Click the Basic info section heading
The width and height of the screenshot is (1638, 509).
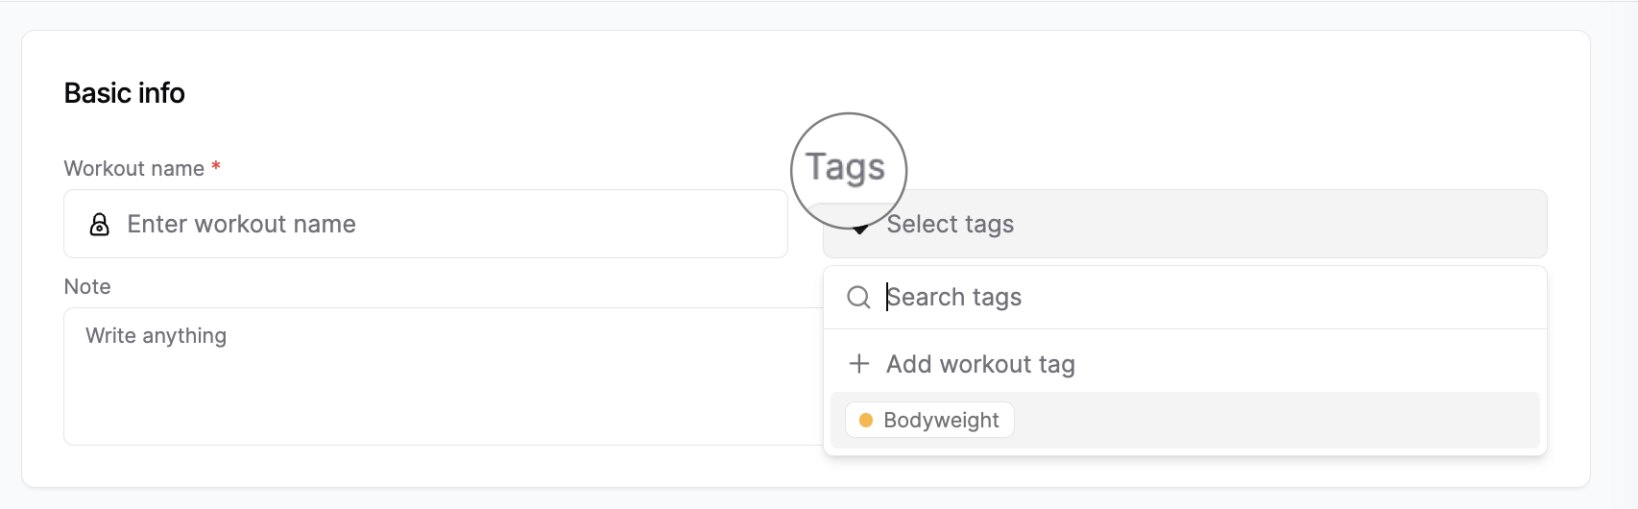pyautogui.click(x=125, y=93)
